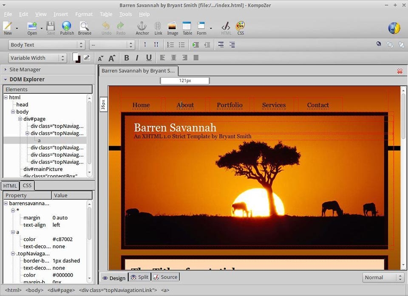
Task: Select div#mainPicture in the DOM tree
Action: click(43, 169)
